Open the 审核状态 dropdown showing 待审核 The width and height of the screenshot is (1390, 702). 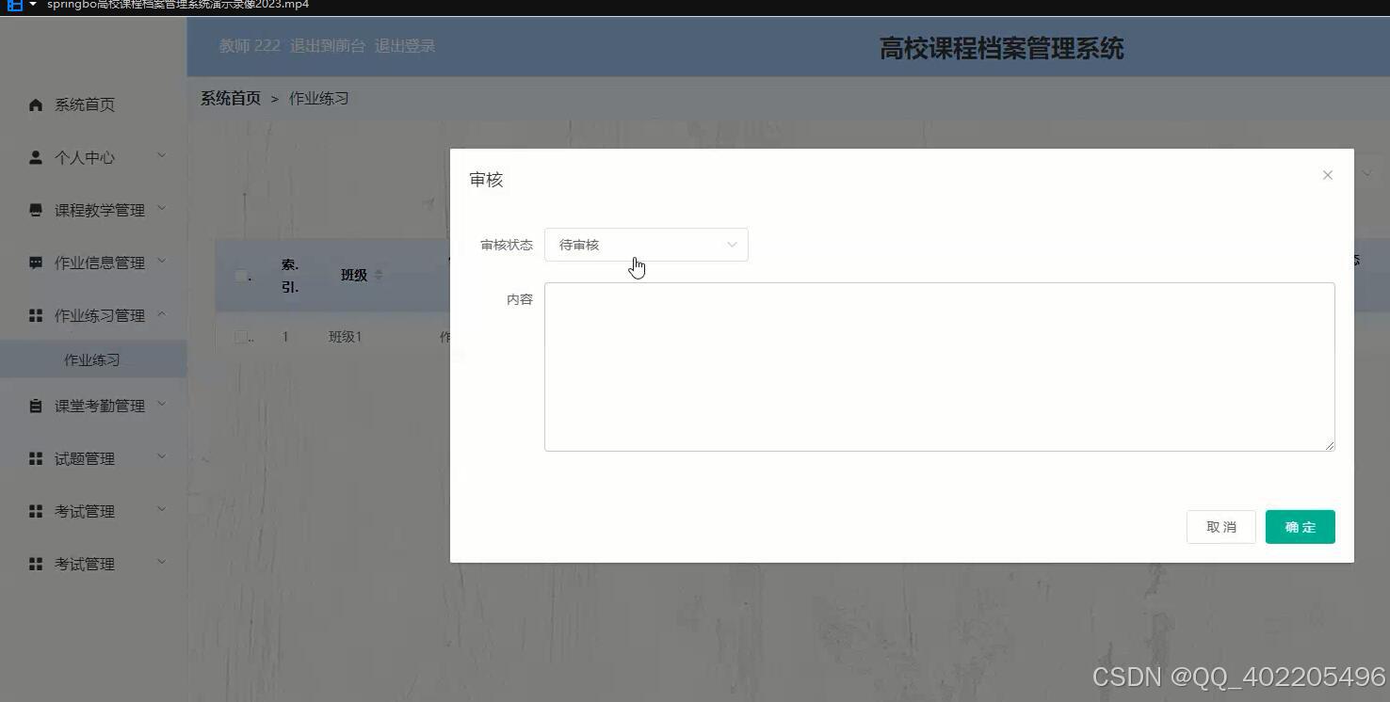645,245
